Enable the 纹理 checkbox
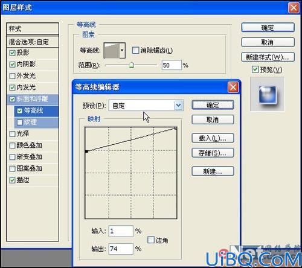 click(x=20, y=122)
